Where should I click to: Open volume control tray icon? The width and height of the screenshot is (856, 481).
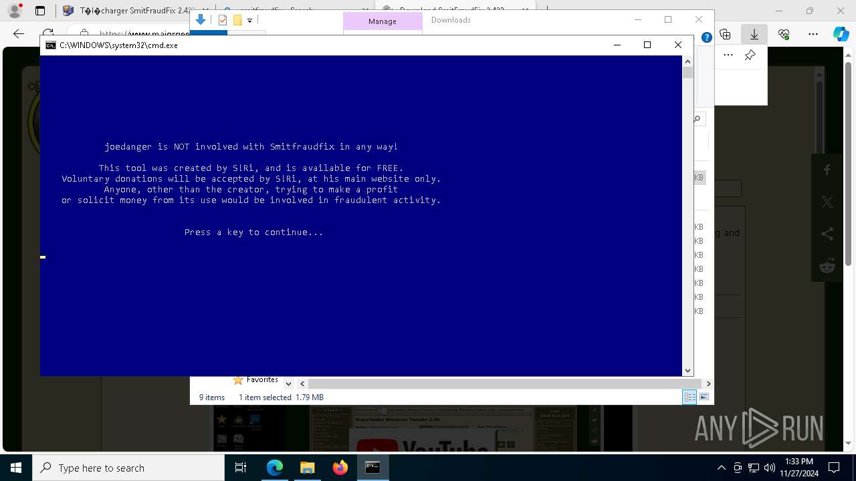point(770,468)
